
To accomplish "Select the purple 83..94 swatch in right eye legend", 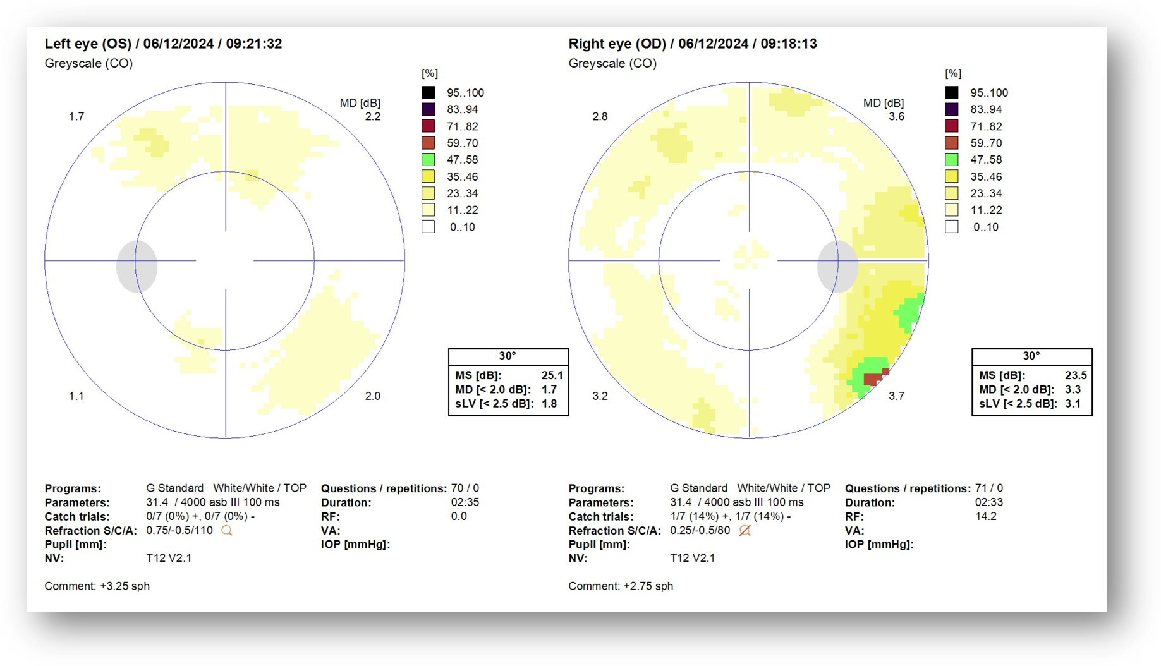I will point(952,109).
